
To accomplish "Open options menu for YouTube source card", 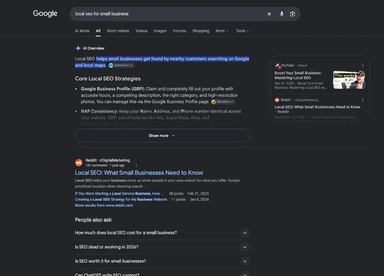I will click(363, 65).
